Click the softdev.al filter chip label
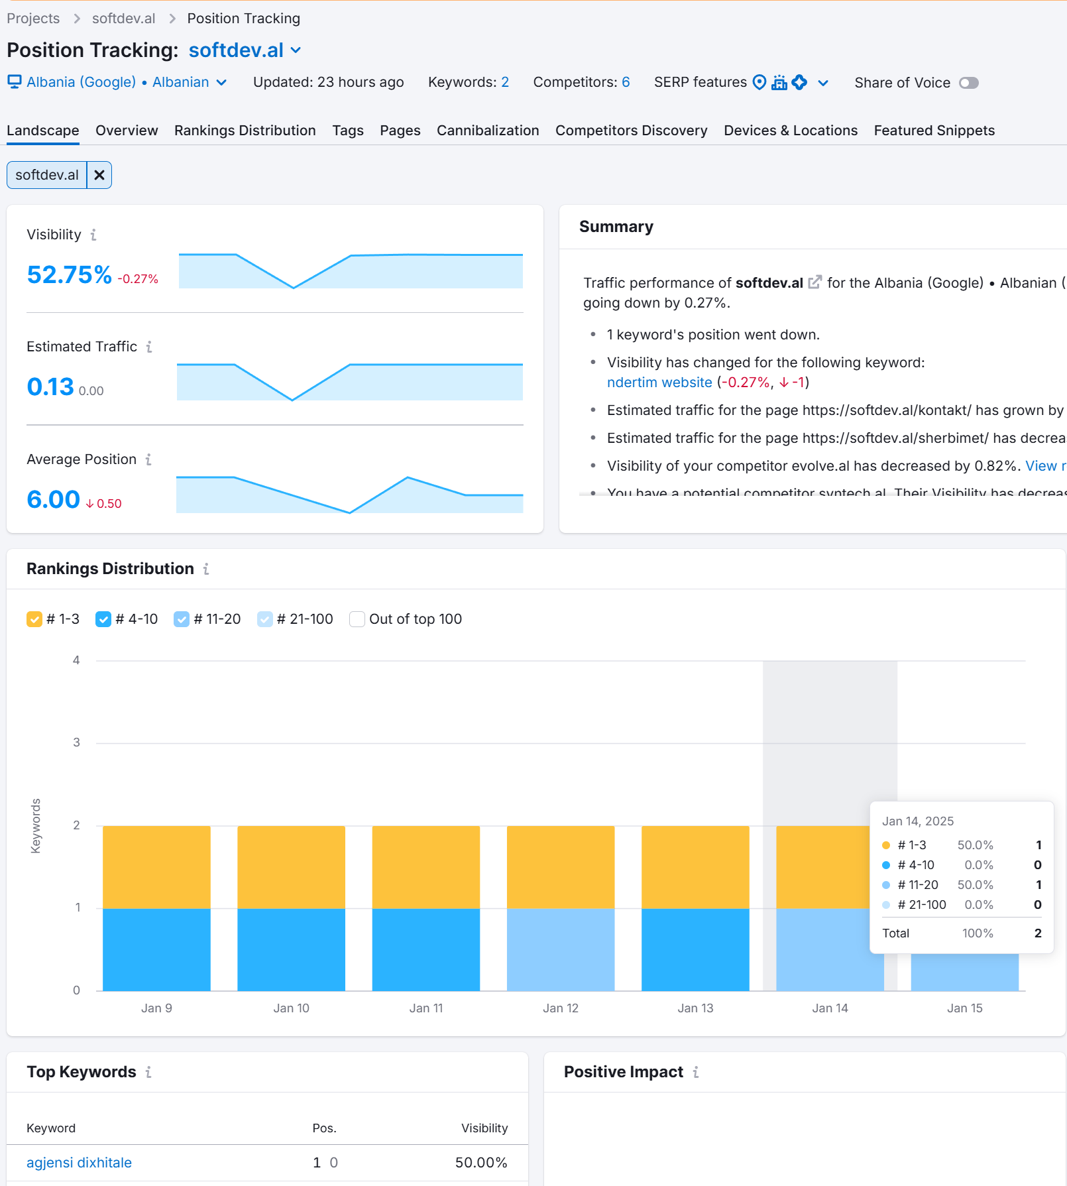The width and height of the screenshot is (1067, 1186). pyautogui.click(x=47, y=175)
